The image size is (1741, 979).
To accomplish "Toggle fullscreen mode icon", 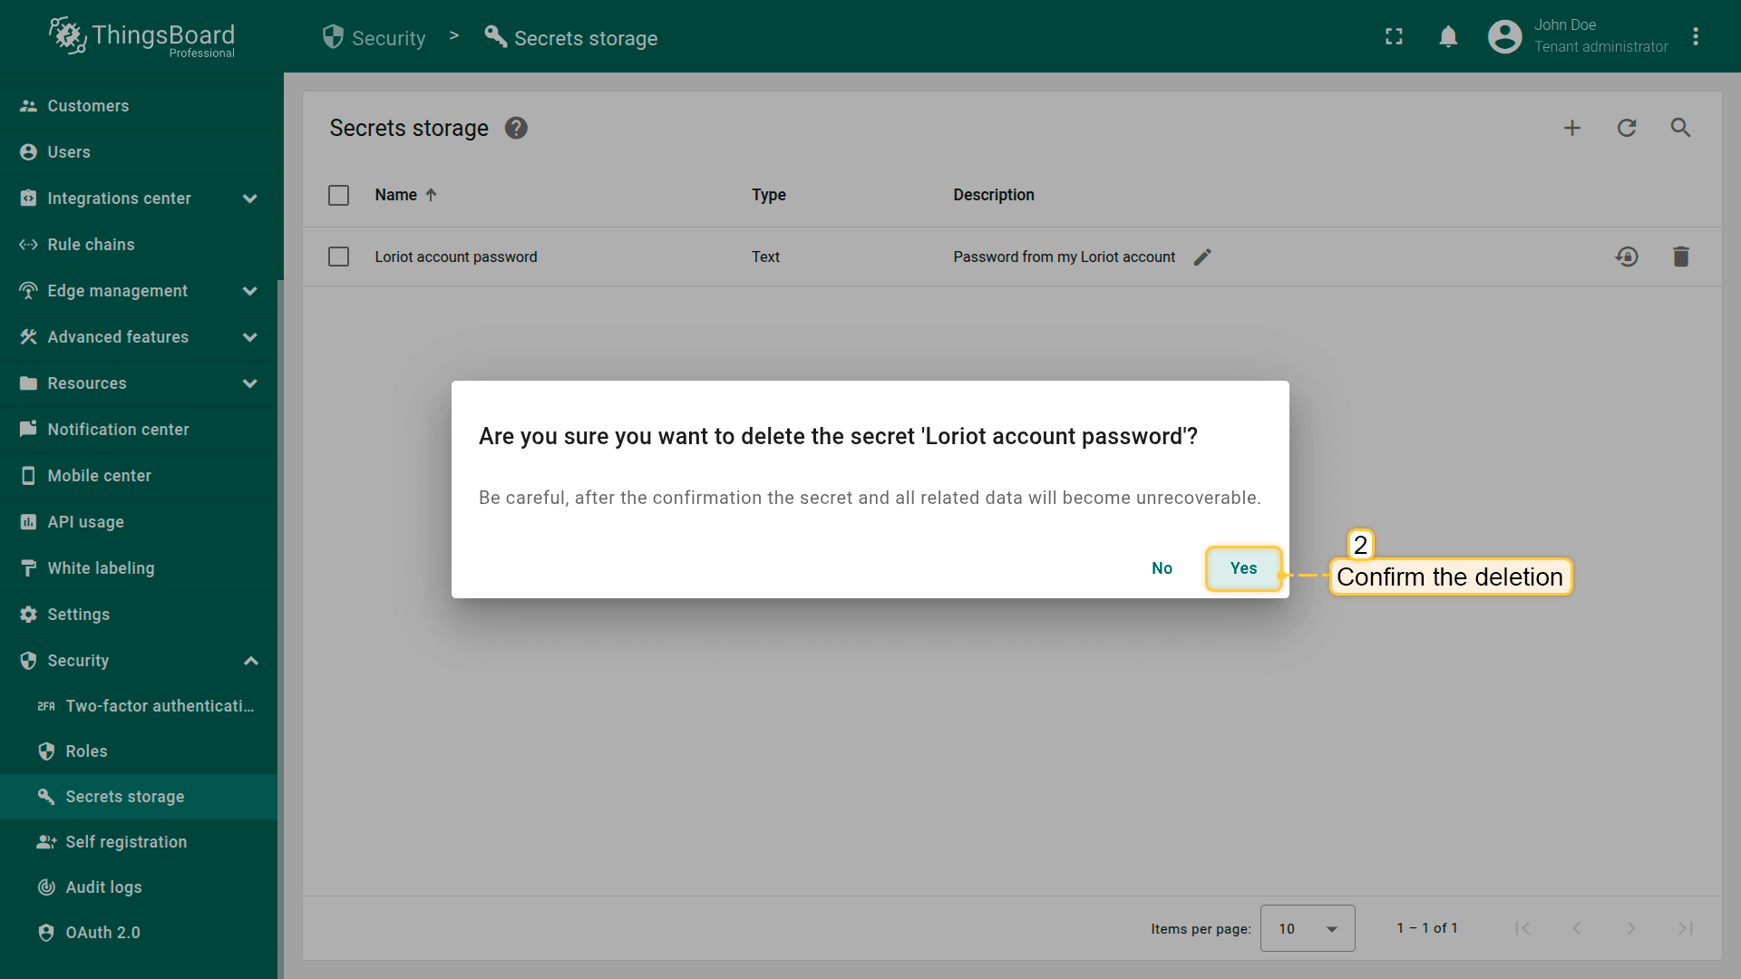I will click(1394, 36).
